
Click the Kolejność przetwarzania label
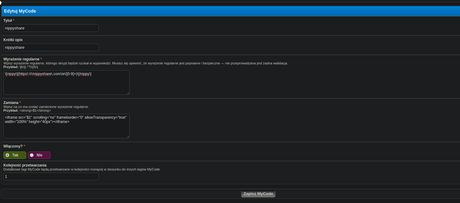[x=25, y=165]
